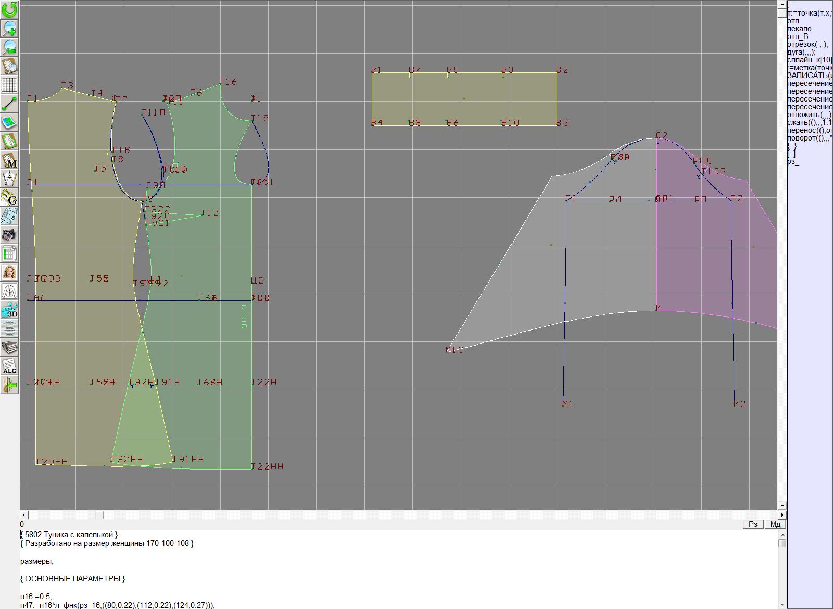The height and width of the screenshot is (609, 833).
Task: Click the compass measuring tool icon
Action: [9, 179]
